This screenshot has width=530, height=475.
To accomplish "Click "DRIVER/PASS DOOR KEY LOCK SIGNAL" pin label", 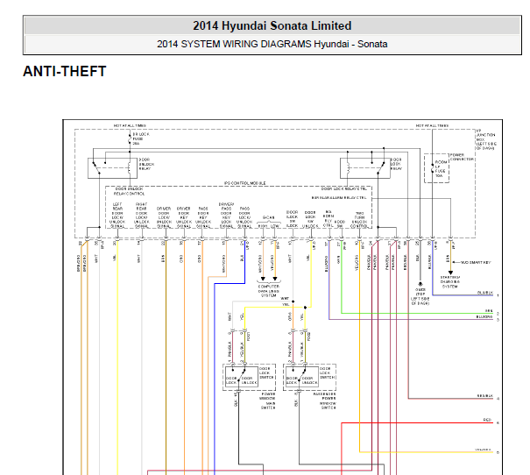I will pos(226,216).
